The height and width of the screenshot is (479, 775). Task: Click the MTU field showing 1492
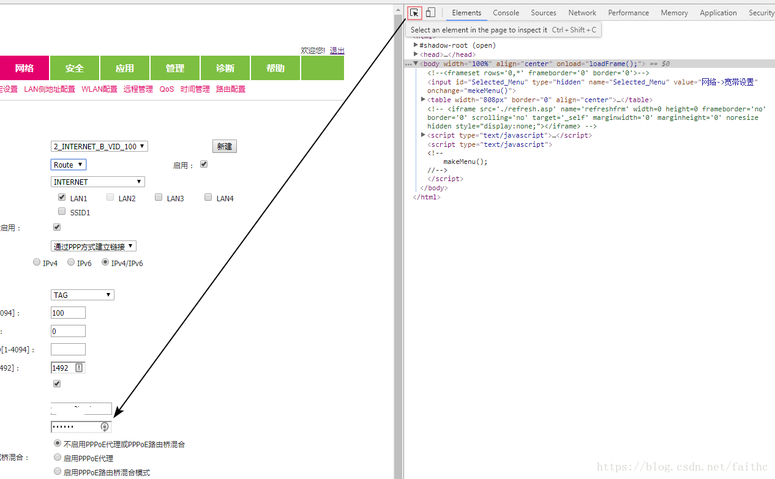coord(68,368)
